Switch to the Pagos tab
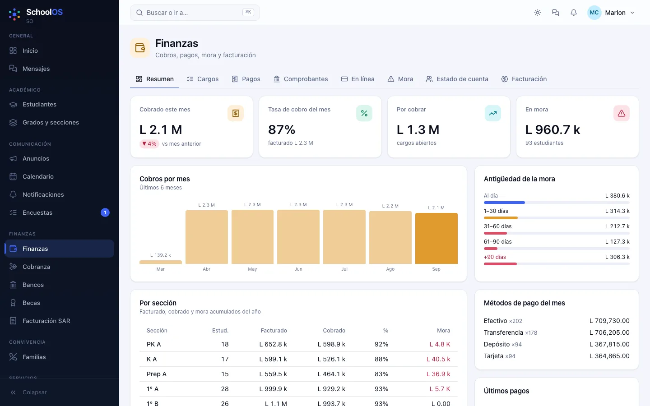This screenshot has width=650, height=406. click(x=246, y=79)
